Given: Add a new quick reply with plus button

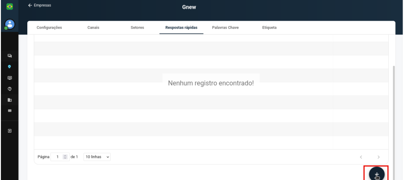Looking at the screenshot, I should (377, 174).
